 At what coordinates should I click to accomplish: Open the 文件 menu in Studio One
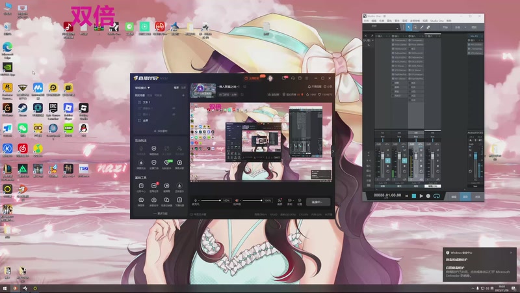[x=367, y=21]
